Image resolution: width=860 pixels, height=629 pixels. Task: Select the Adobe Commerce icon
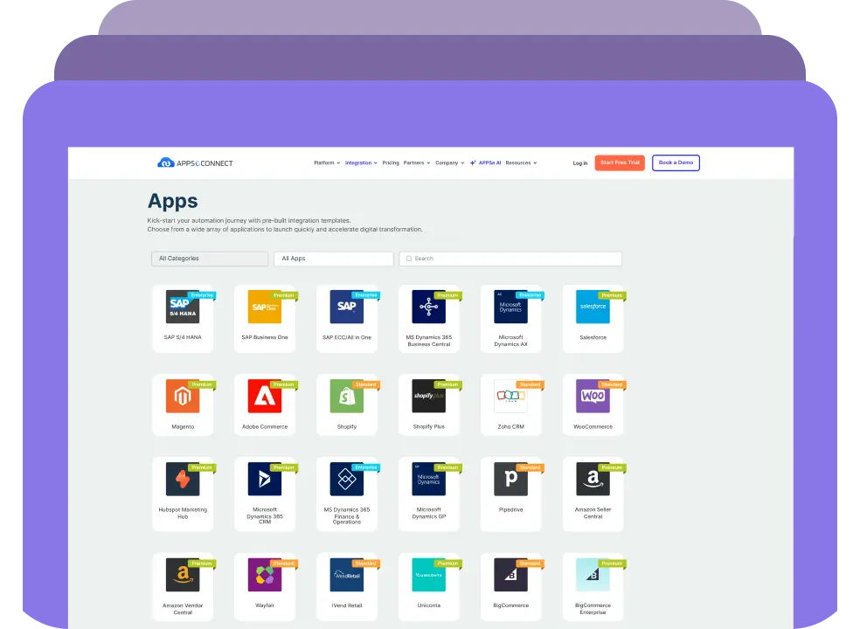(x=264, y=396)
